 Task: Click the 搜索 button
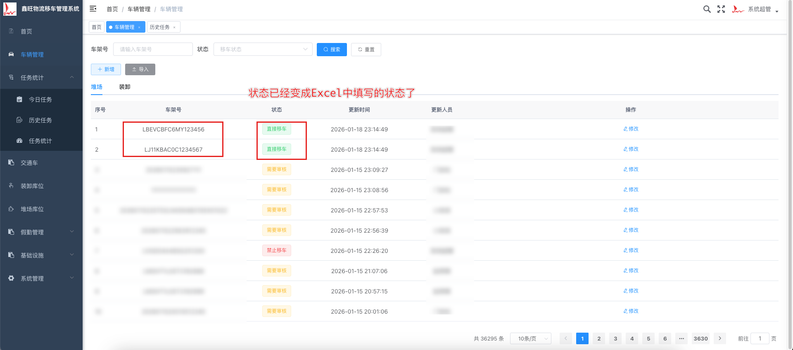(332, 50)
